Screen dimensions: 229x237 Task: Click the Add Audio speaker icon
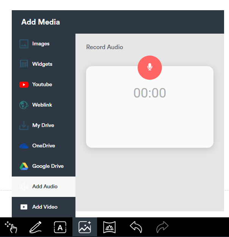click(24, 187)
